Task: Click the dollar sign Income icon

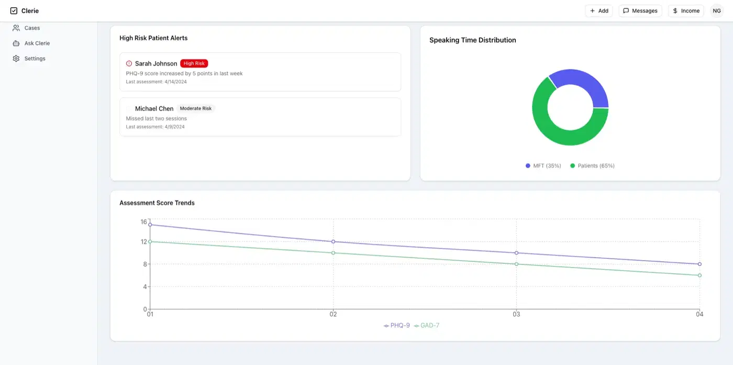Action: [x=675, y=10]
